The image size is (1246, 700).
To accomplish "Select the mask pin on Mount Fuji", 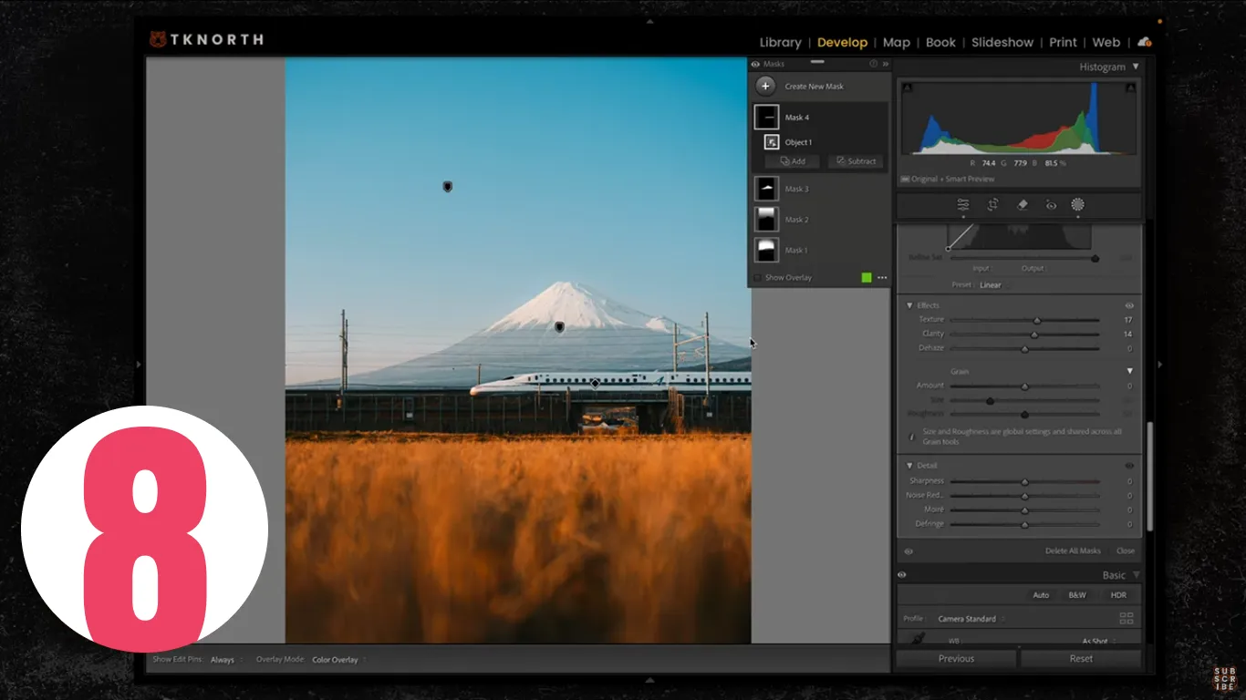I will (x=559, y=326).
